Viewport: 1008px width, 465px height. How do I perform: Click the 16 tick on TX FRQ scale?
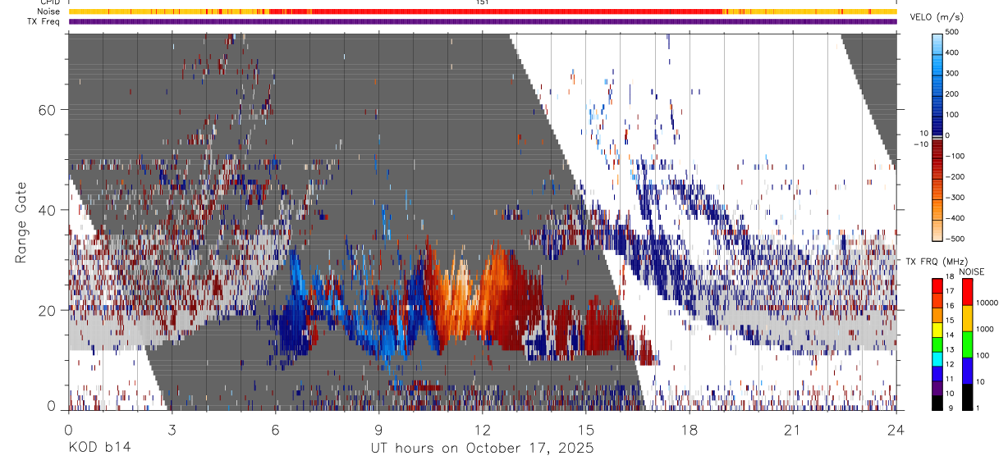coord(951,308)
